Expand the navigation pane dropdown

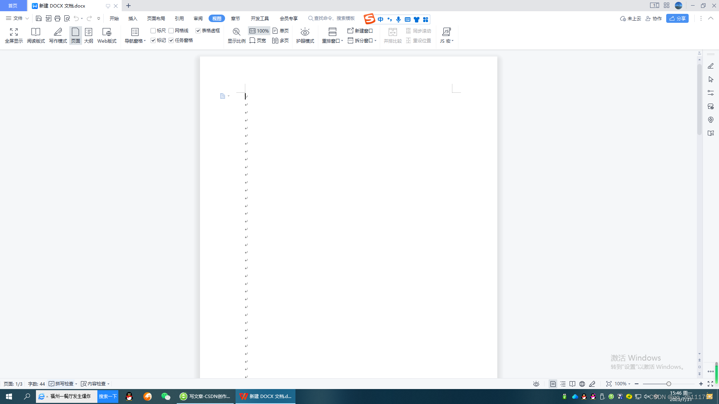click(x=145, y=41)
